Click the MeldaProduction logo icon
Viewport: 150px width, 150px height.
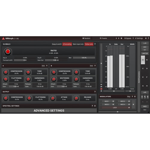click(3, 38)
